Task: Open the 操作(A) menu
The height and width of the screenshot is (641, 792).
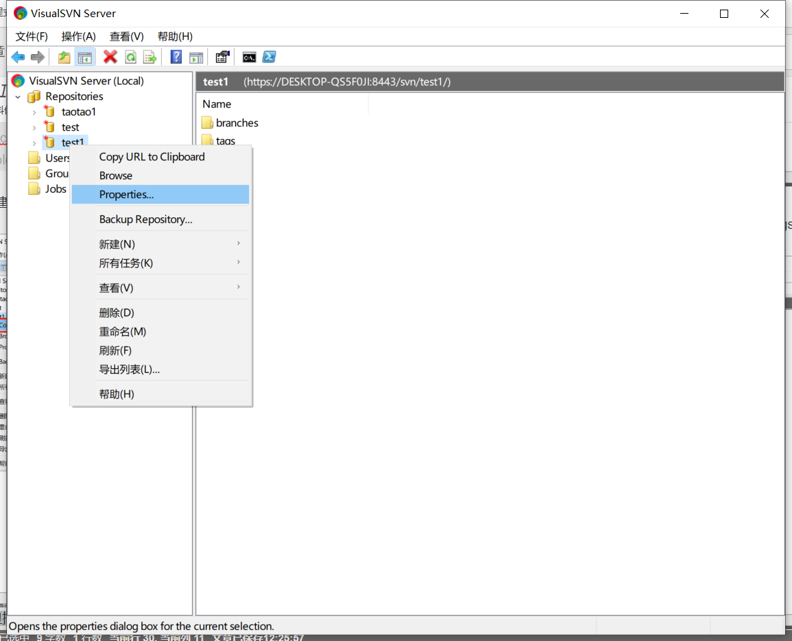Action: click(x=78, y=36)
